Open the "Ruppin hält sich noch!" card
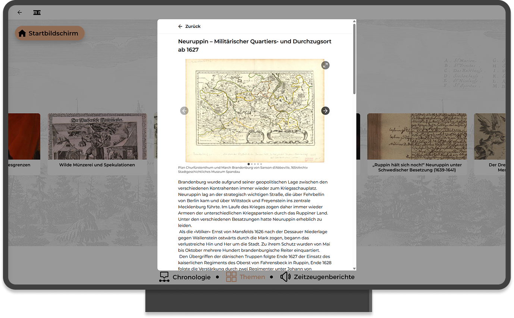Image resolution: width=514 pixels, height=318 pixels. point(417,144)
